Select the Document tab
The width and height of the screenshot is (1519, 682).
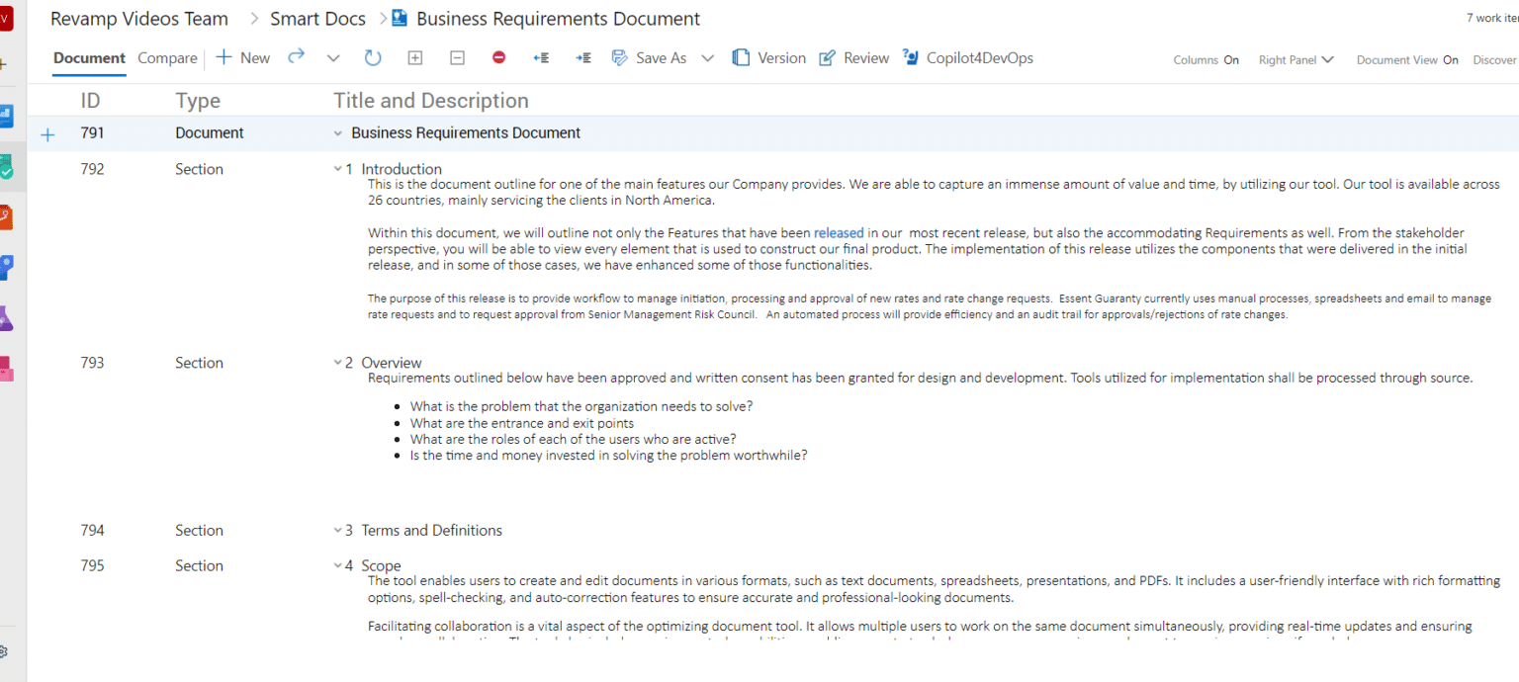pyautogui.click(x=88, y=57)
